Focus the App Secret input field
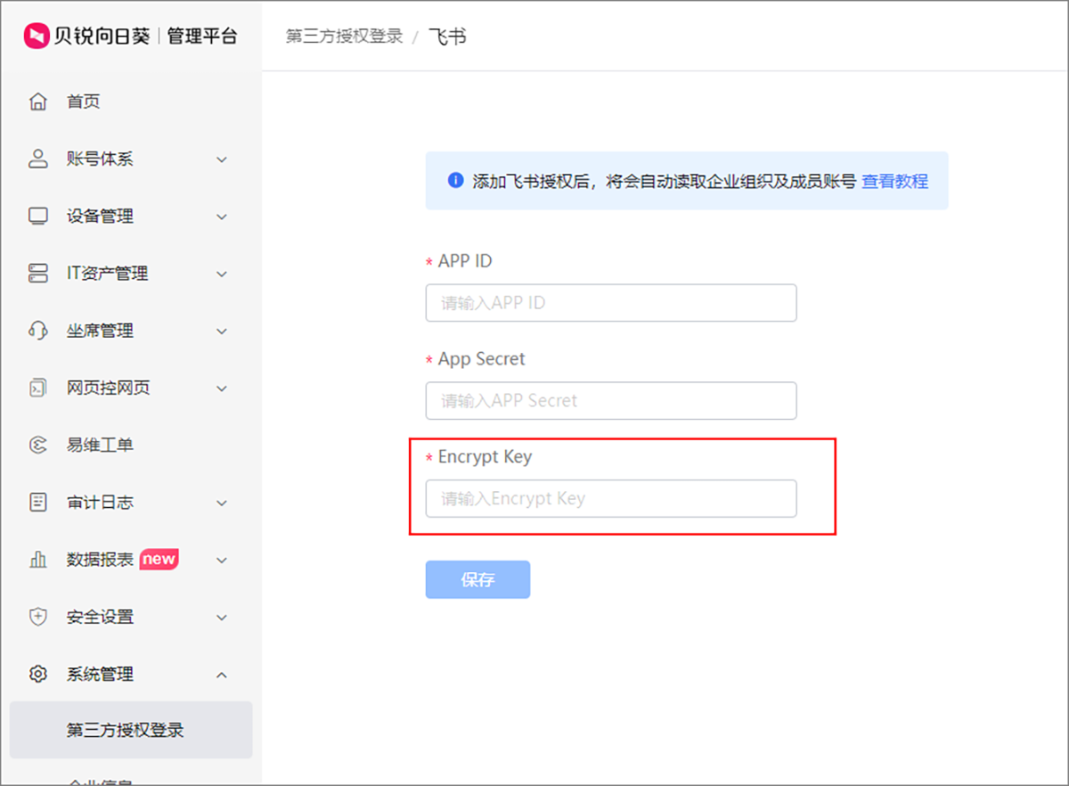This screenshot has height=786, width=1069. pos(611,401)
